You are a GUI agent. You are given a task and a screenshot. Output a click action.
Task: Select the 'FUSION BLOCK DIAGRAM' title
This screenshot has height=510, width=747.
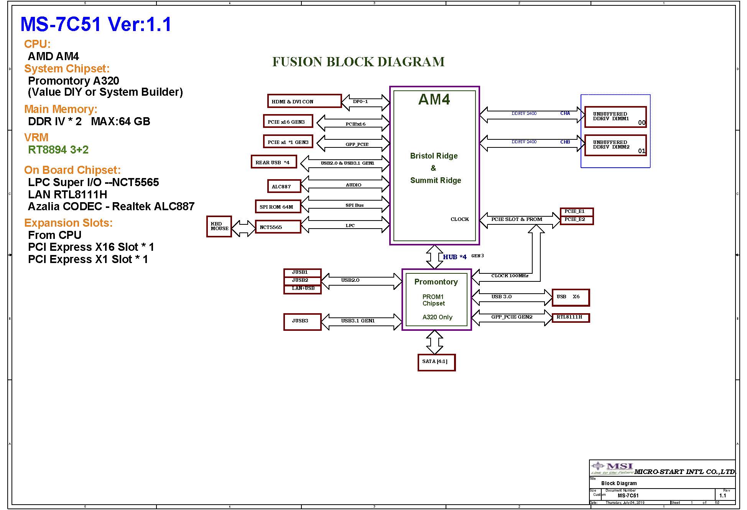tap(359, 62)
